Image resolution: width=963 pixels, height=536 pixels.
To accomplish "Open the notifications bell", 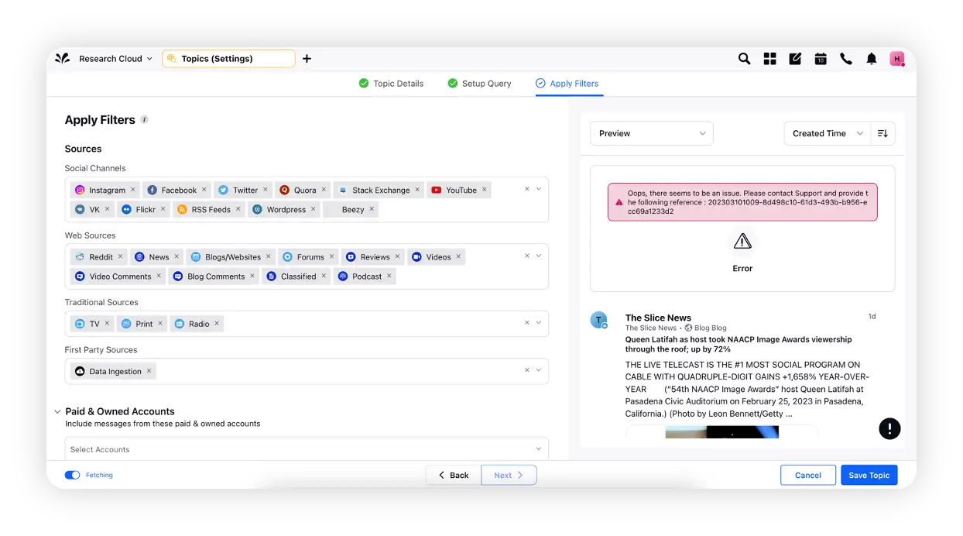I will [x=872, y=59].
